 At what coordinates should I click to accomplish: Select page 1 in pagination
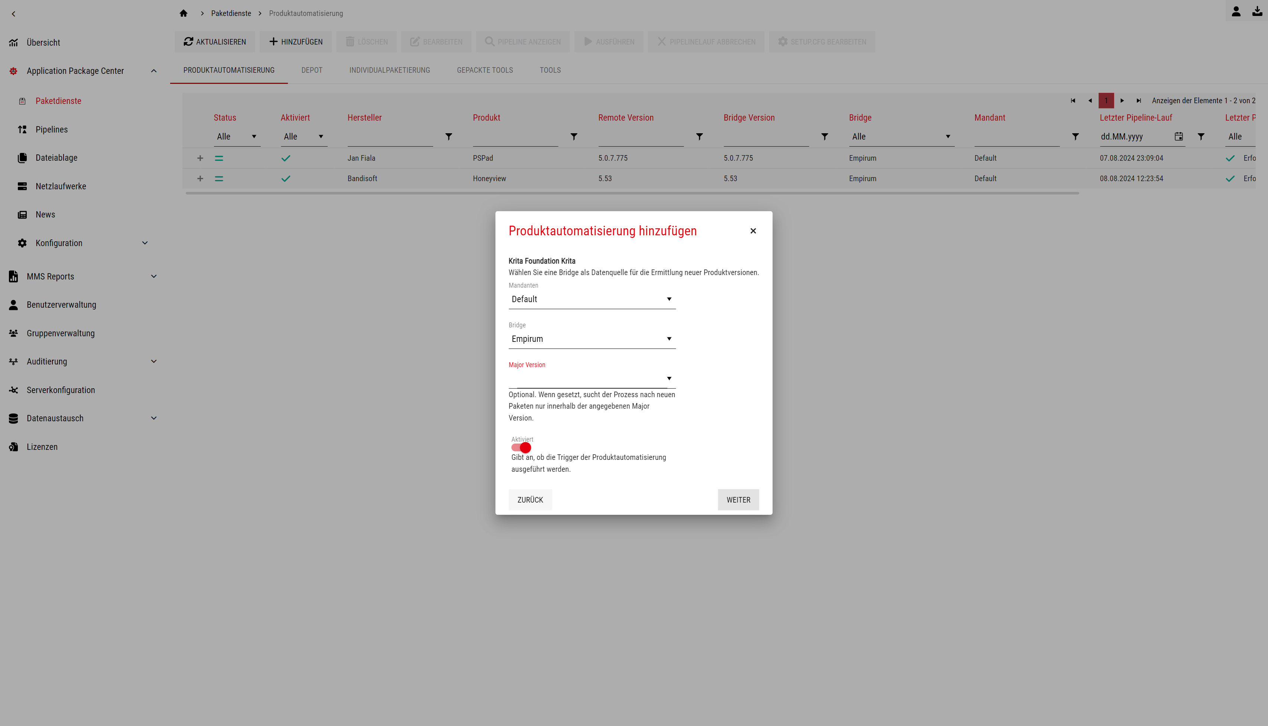point(1106,101)
